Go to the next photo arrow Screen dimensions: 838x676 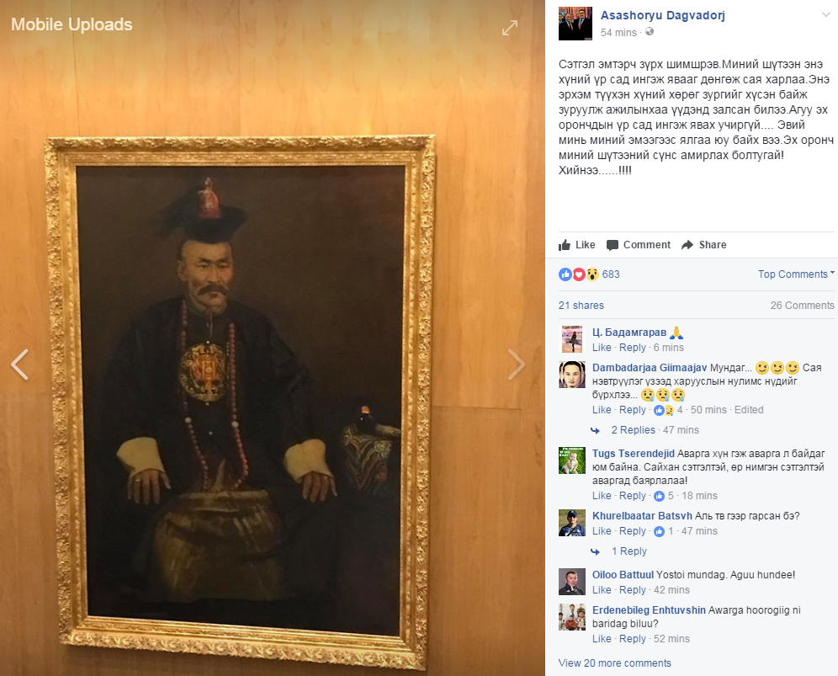tap(516, 365)
